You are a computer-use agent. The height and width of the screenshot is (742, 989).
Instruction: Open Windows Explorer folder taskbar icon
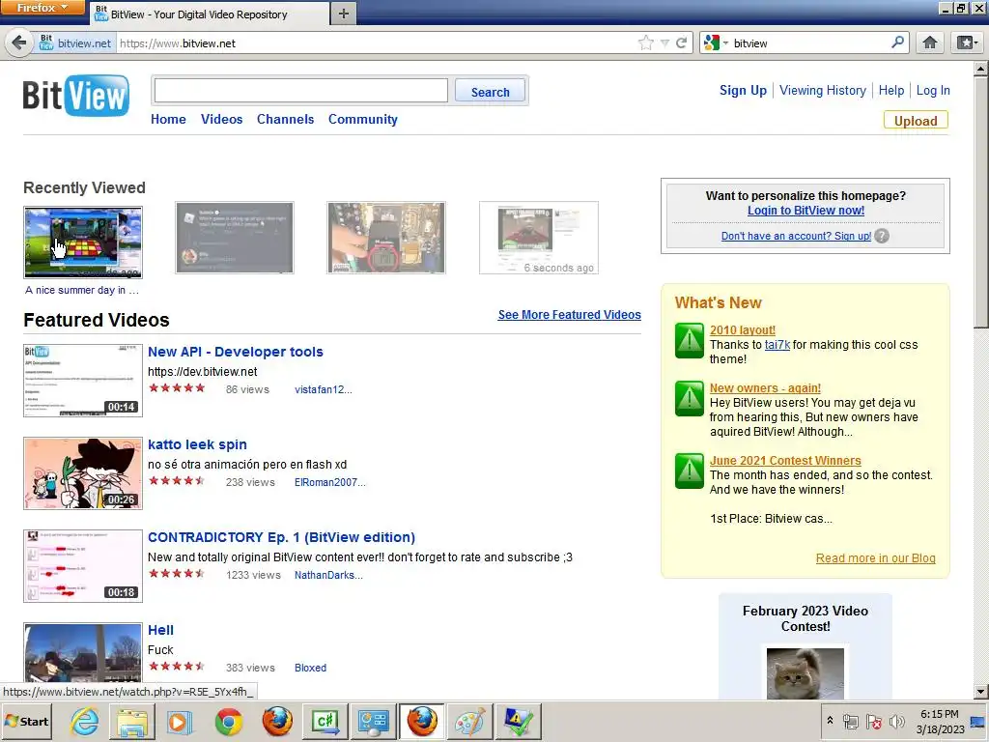[x=132, y=721]
